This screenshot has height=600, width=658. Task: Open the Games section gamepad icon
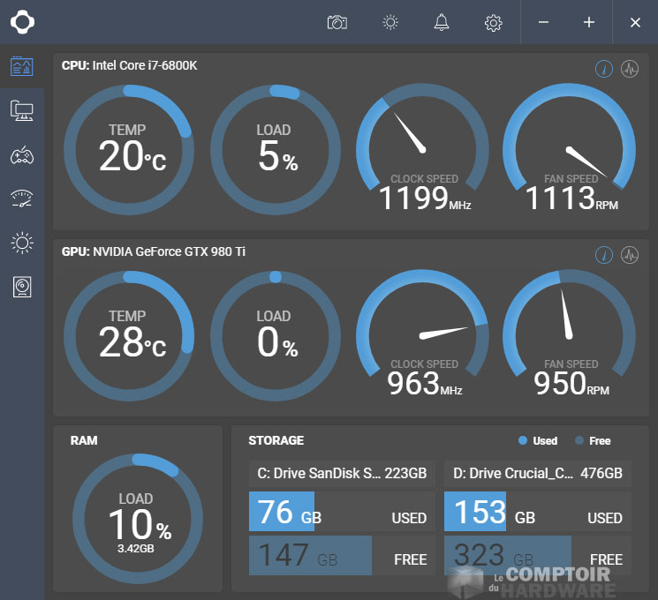[22, 155]
